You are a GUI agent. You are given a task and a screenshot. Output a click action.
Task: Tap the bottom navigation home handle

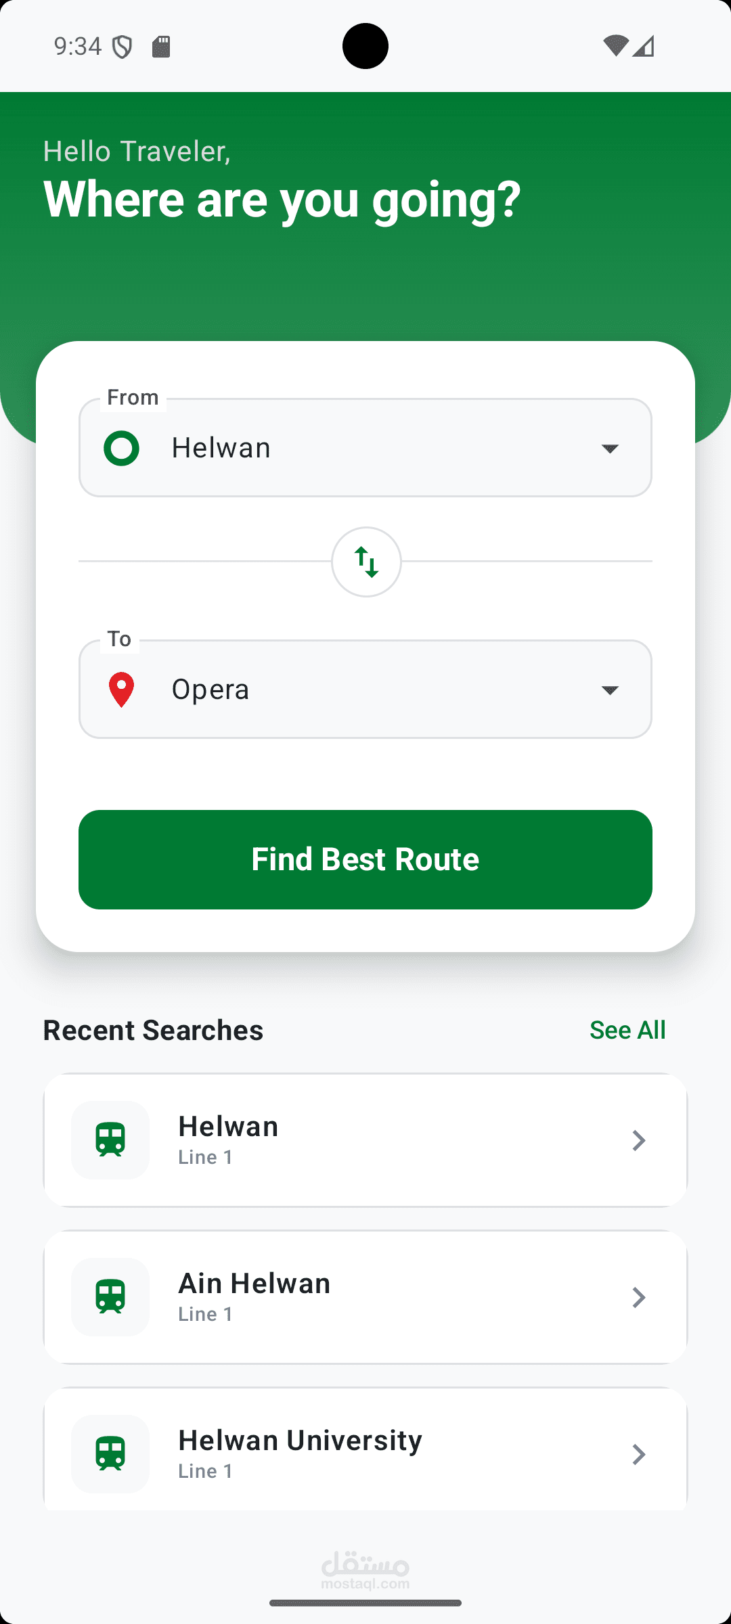[365, 1603]
